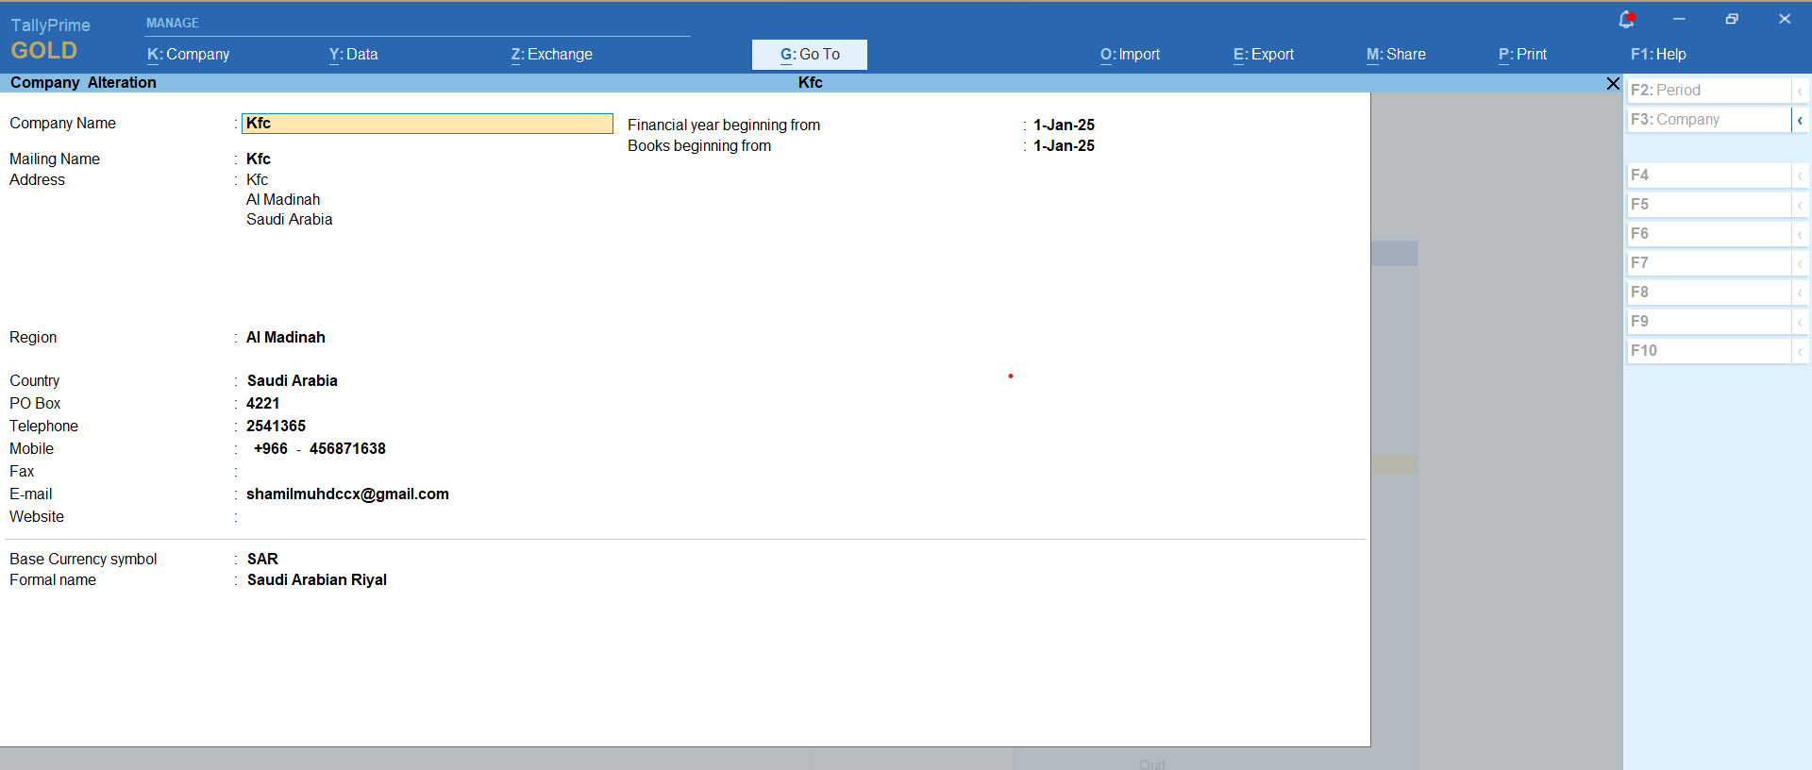Click the chevron beside F4 button
The width and height of the screenshot is (1812, 770).
coord(1800,176)
